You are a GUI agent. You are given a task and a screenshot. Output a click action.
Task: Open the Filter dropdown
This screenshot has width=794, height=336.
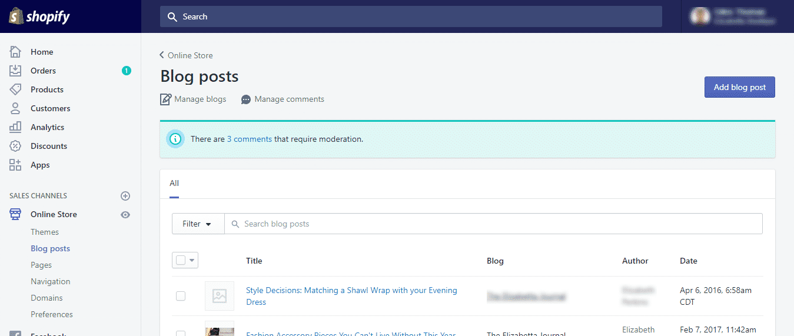pos(197,224)
